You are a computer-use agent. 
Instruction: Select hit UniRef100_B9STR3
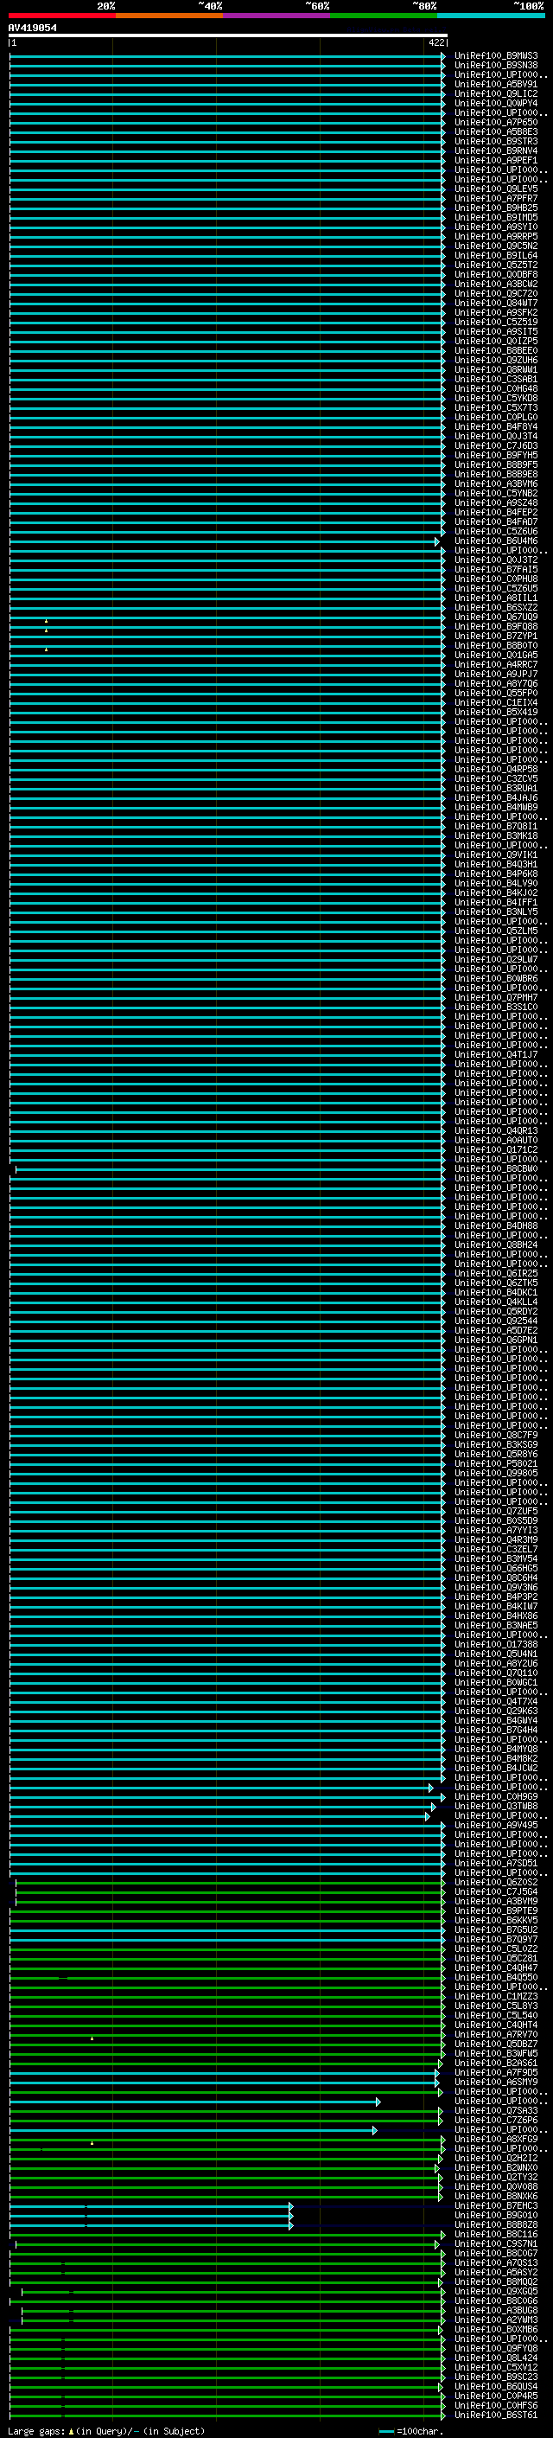coord(495,141)
